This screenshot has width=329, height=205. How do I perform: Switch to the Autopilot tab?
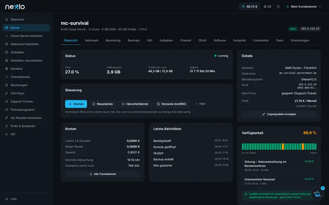[x=239, y=40]
